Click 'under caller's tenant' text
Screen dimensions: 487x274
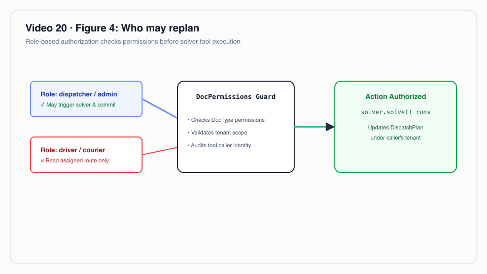click(x=396, y=138)
